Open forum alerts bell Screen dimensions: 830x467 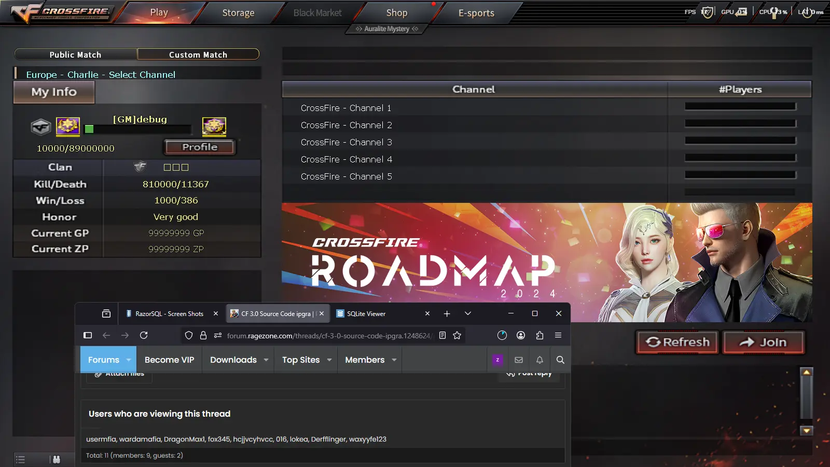(539, 360)
